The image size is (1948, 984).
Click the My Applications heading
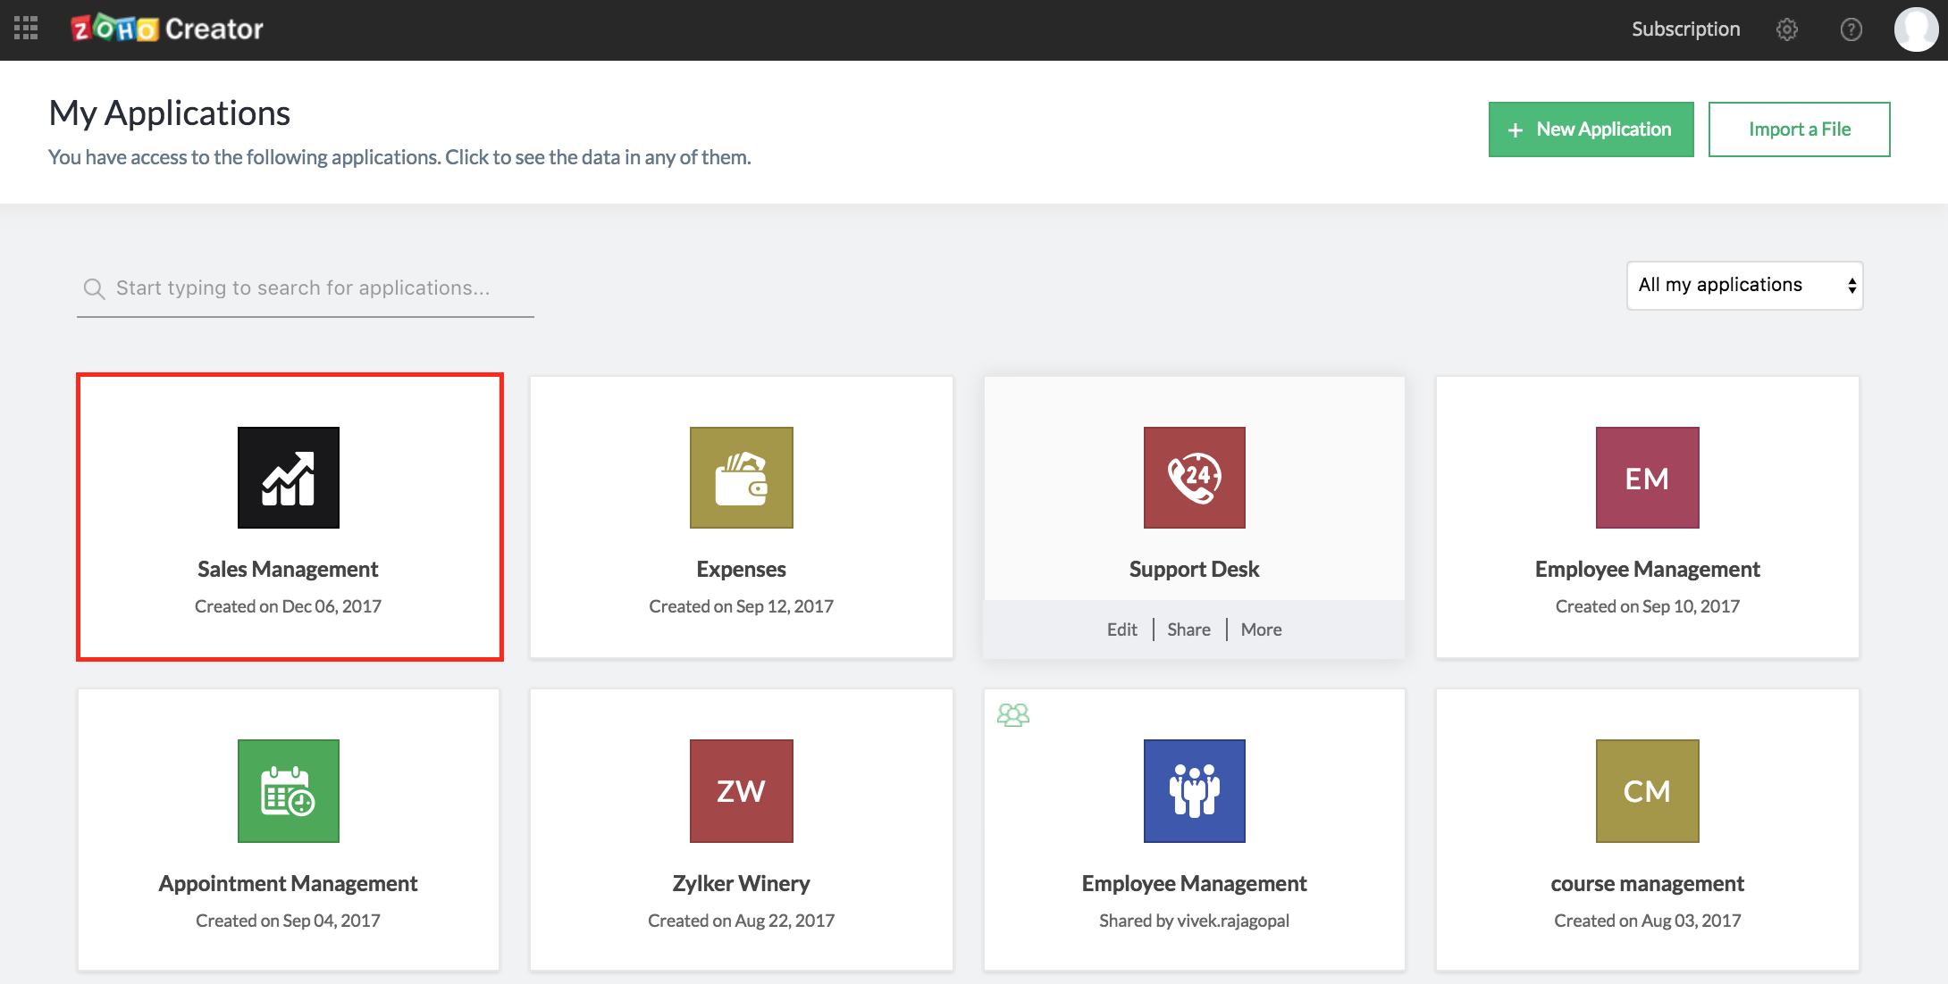(170, 113)
